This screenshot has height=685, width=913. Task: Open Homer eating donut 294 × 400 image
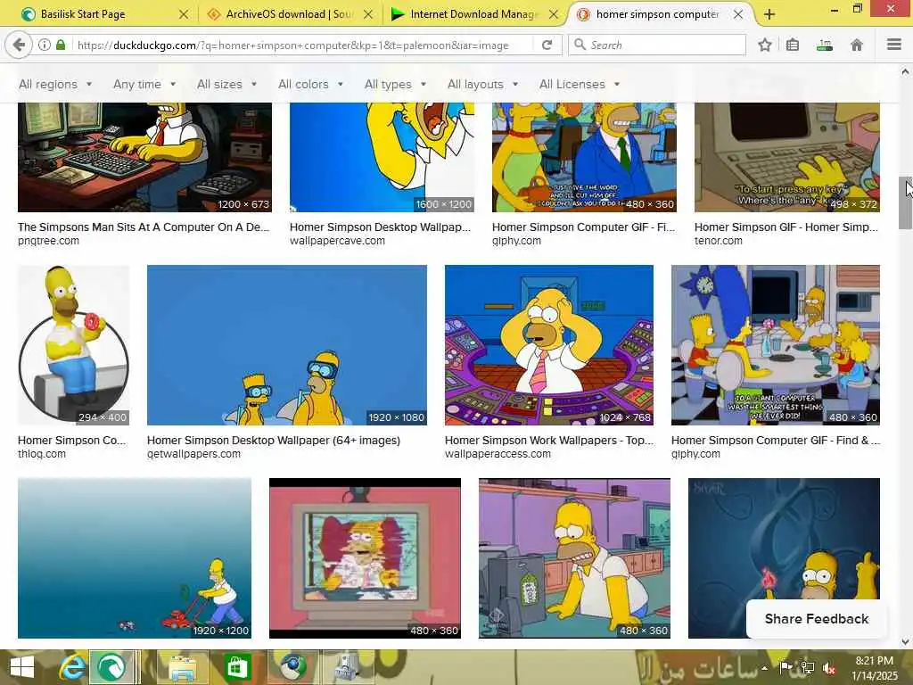point(73,345)
